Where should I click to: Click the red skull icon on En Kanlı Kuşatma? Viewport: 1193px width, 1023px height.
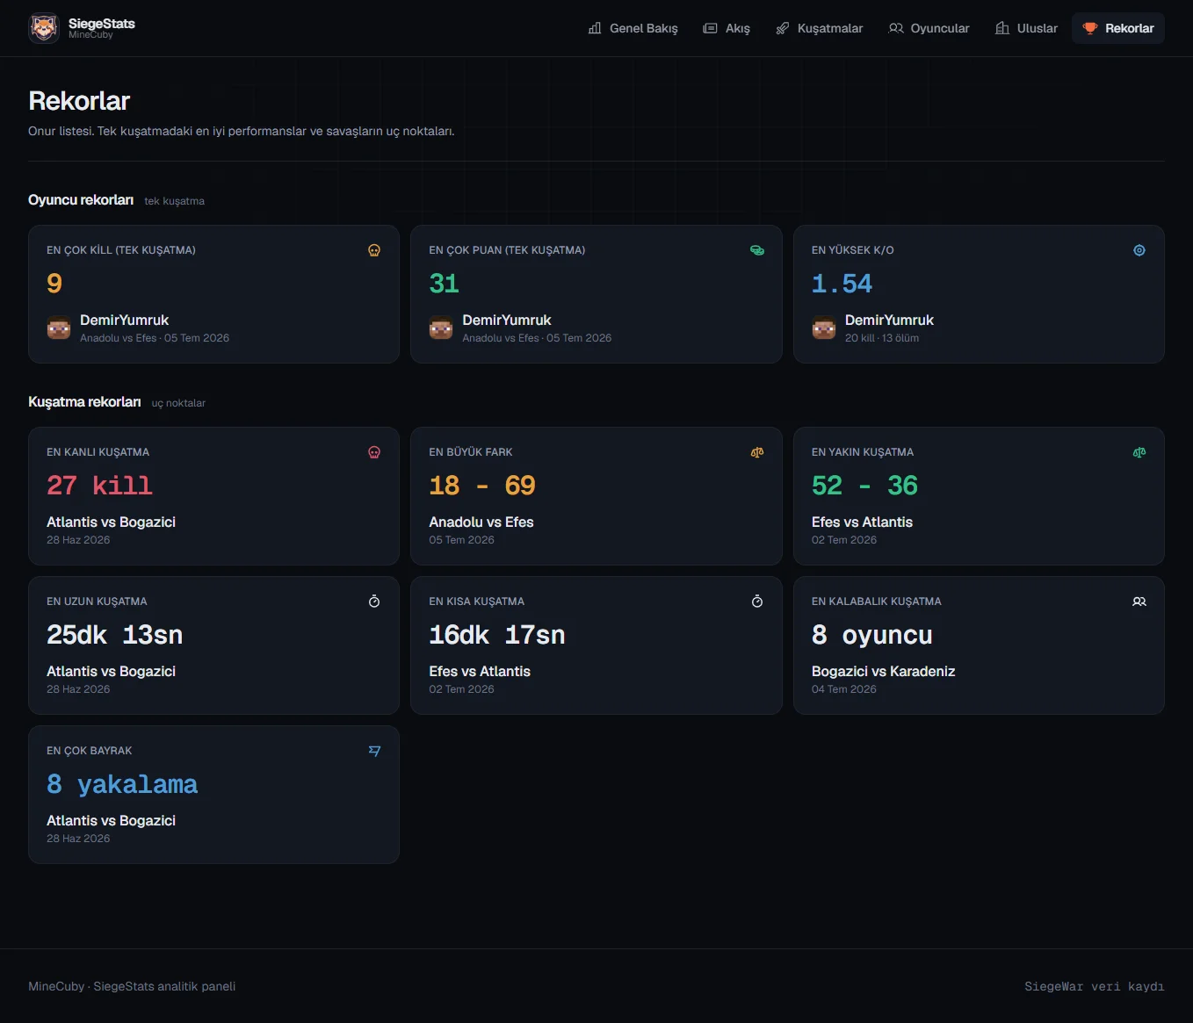(374, 452)
